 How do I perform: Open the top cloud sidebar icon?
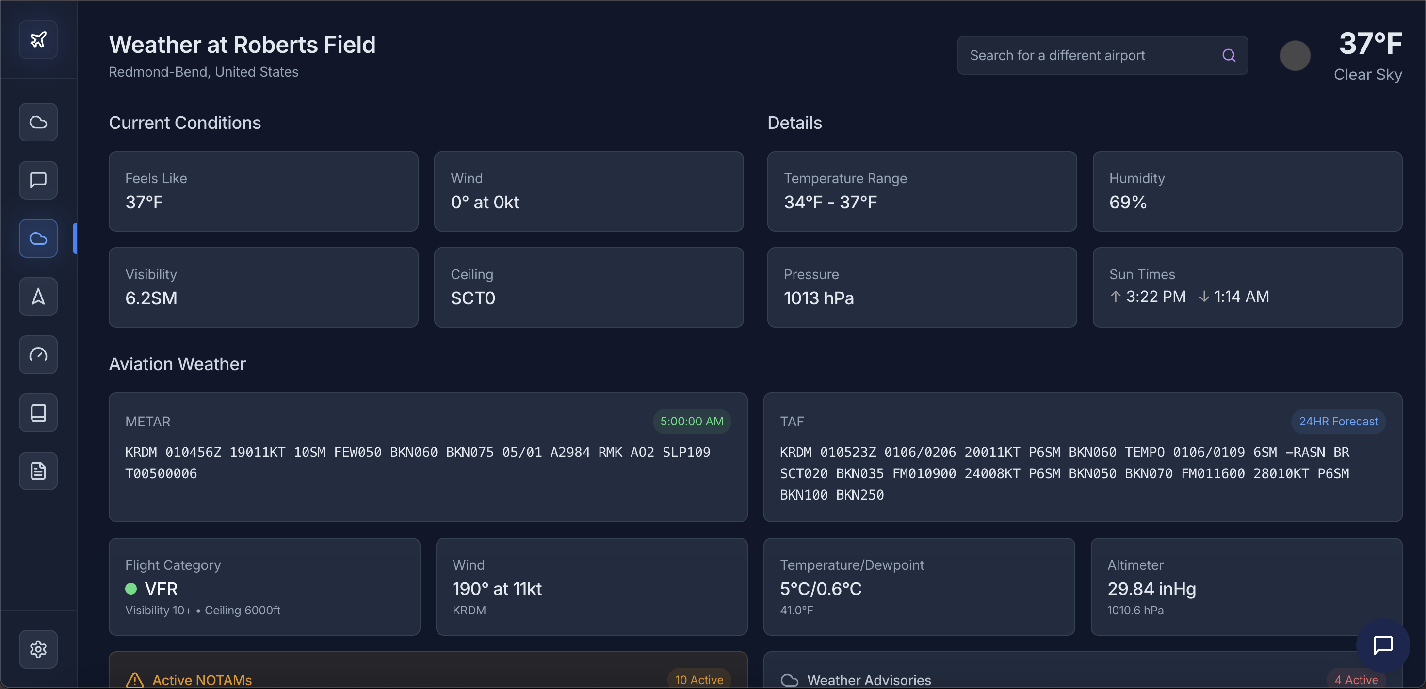[x=38, y=122]
